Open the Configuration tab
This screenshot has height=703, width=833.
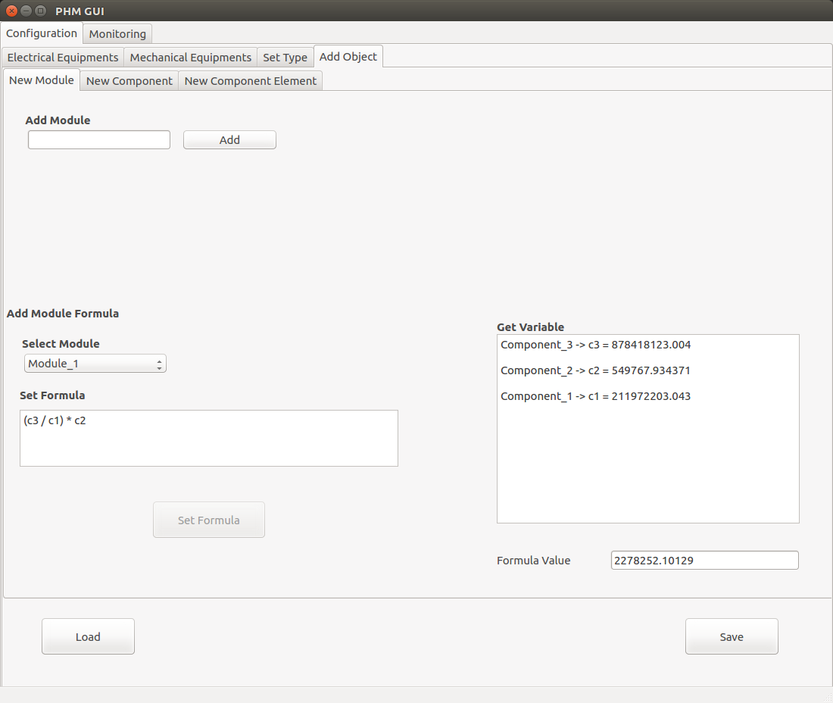(42, 33)
